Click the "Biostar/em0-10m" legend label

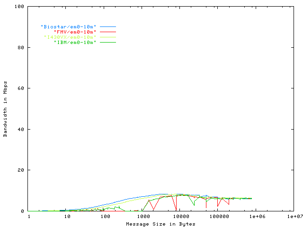68,26
